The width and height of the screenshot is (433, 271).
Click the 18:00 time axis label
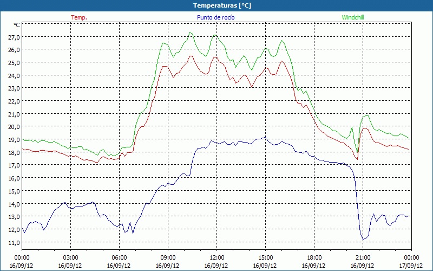pos(314,258)
